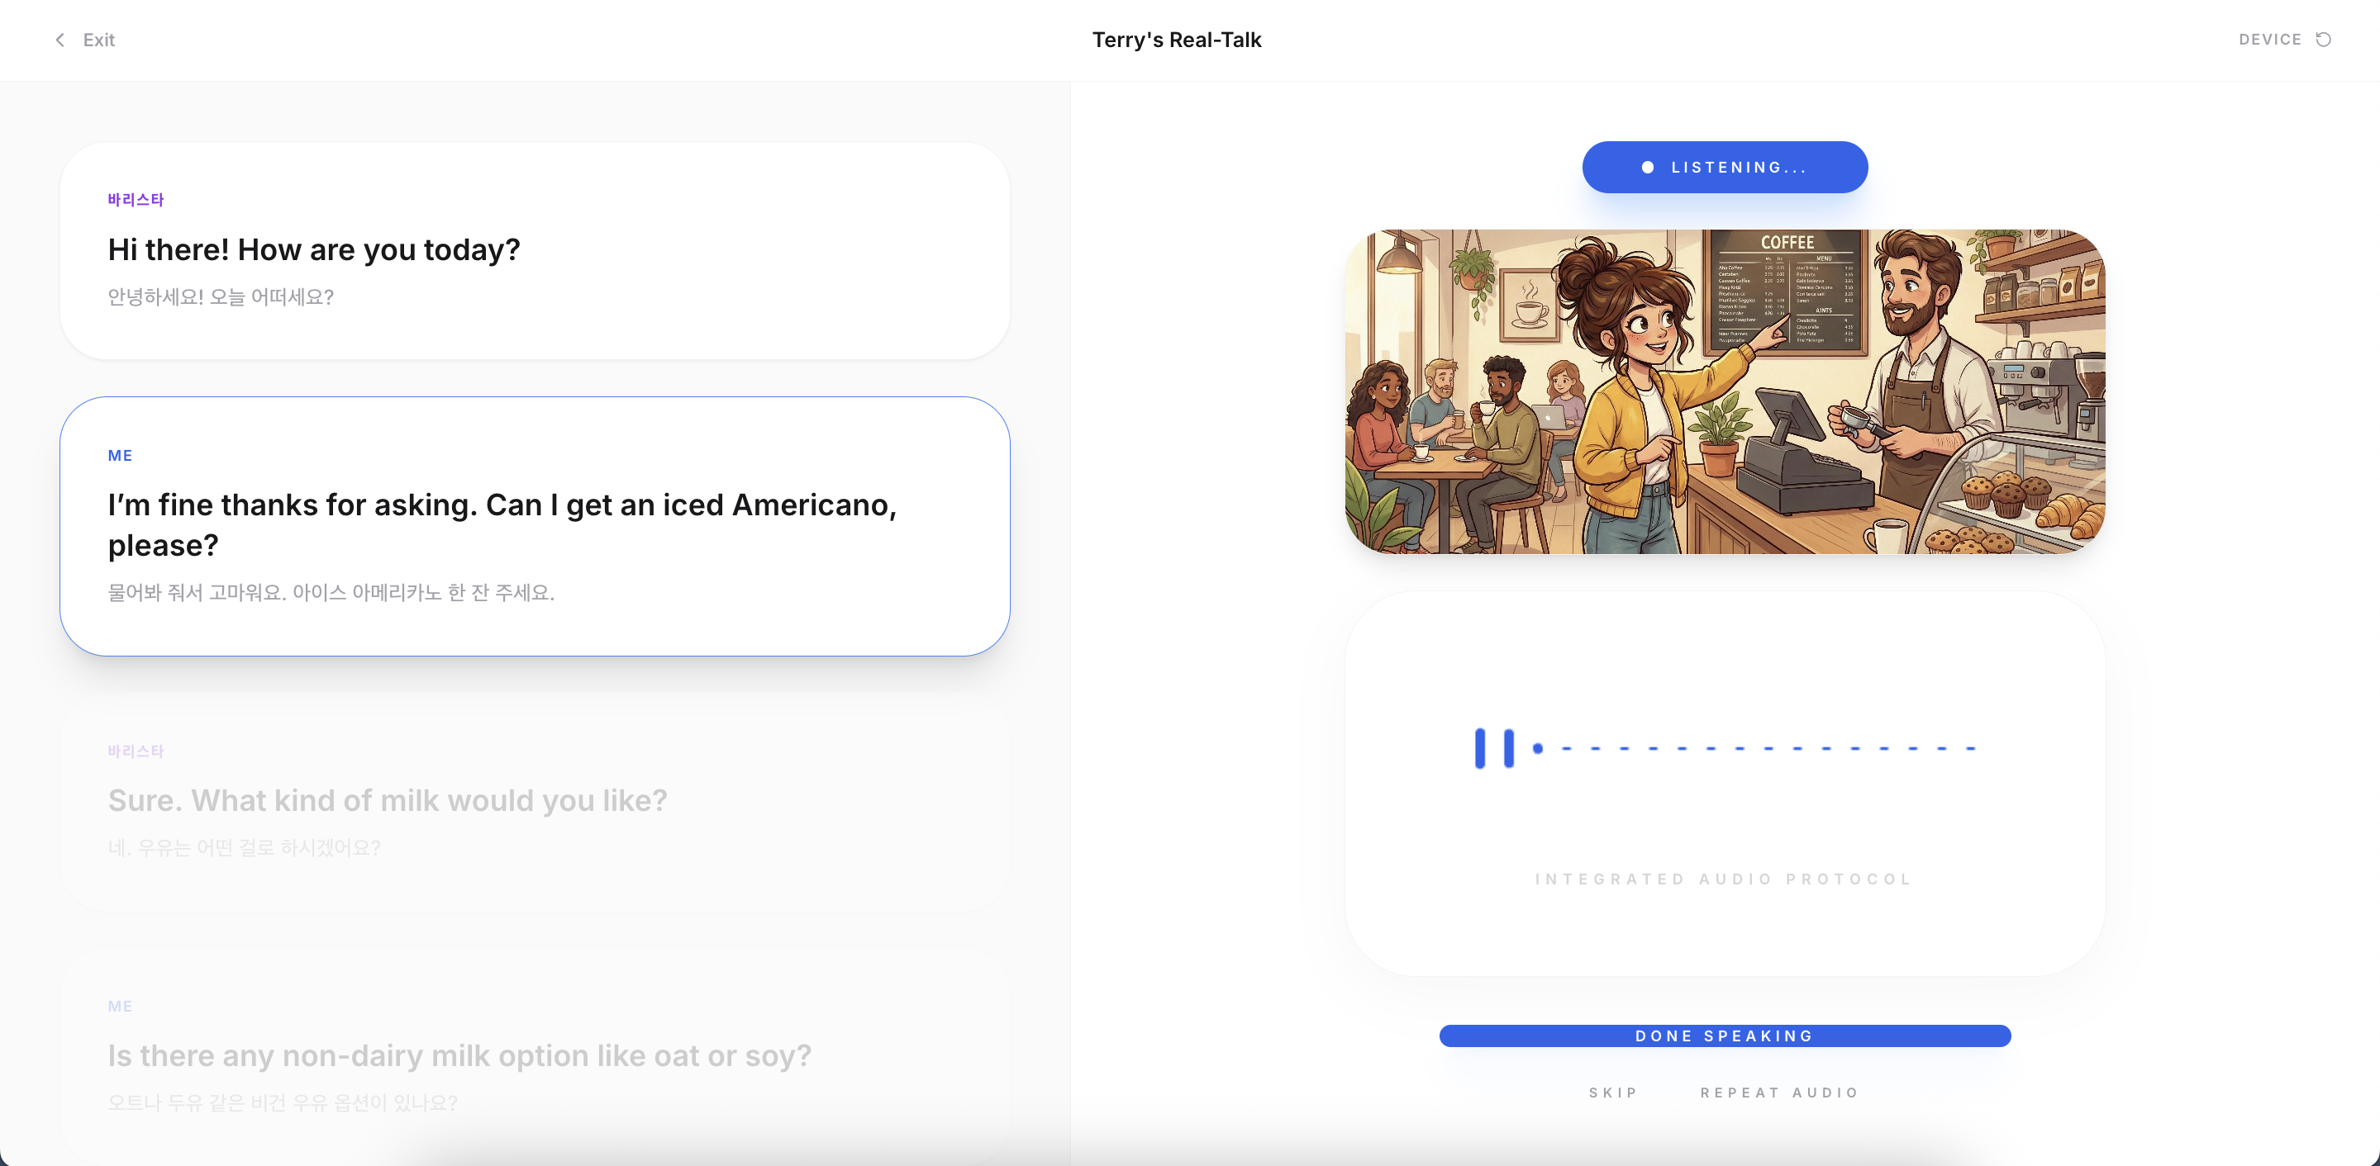The image size is (2380, 1166).
Task: Click the DEVICE label in header
Action: pos(2269,40)
